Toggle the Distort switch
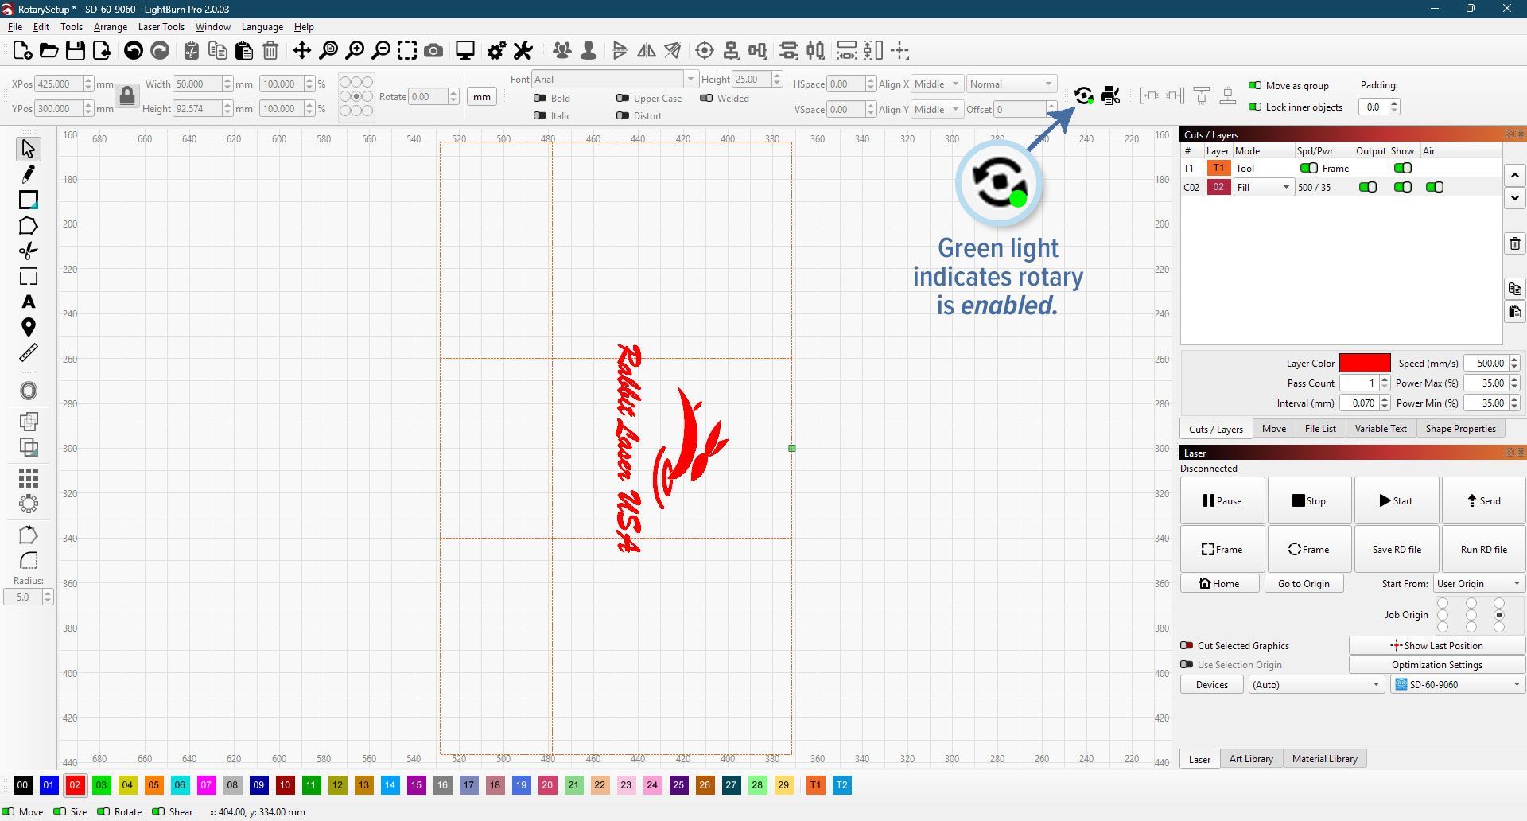Screen dimensions: 1527x821 [x=623, y=115]
